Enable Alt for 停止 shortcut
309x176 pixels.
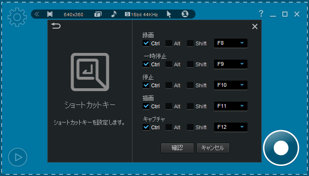point(169,85)
